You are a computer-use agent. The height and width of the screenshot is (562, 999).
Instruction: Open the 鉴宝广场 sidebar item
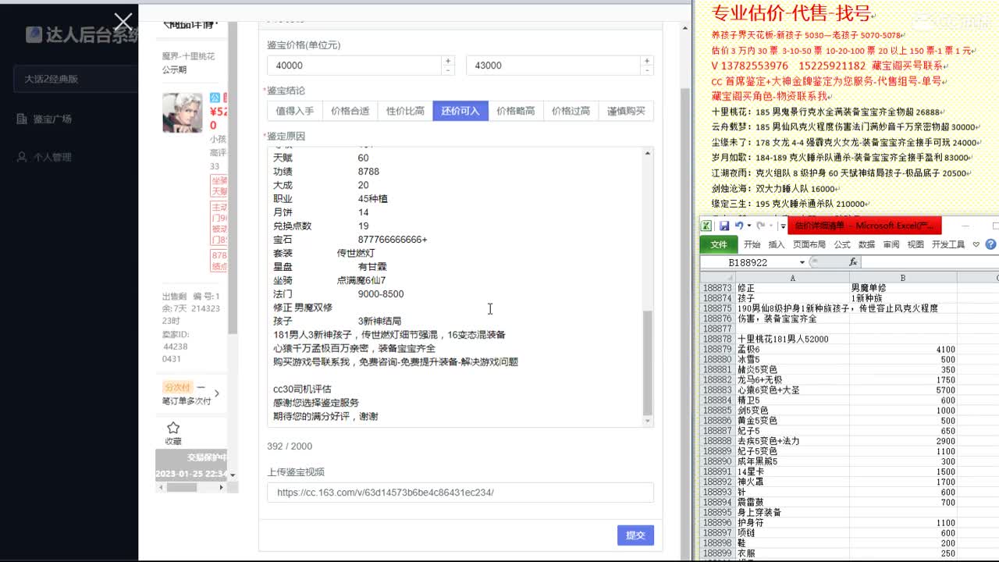point(44,119)
